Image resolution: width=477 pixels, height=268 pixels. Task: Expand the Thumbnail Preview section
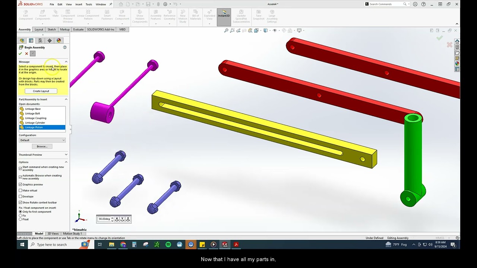[66, 154]
